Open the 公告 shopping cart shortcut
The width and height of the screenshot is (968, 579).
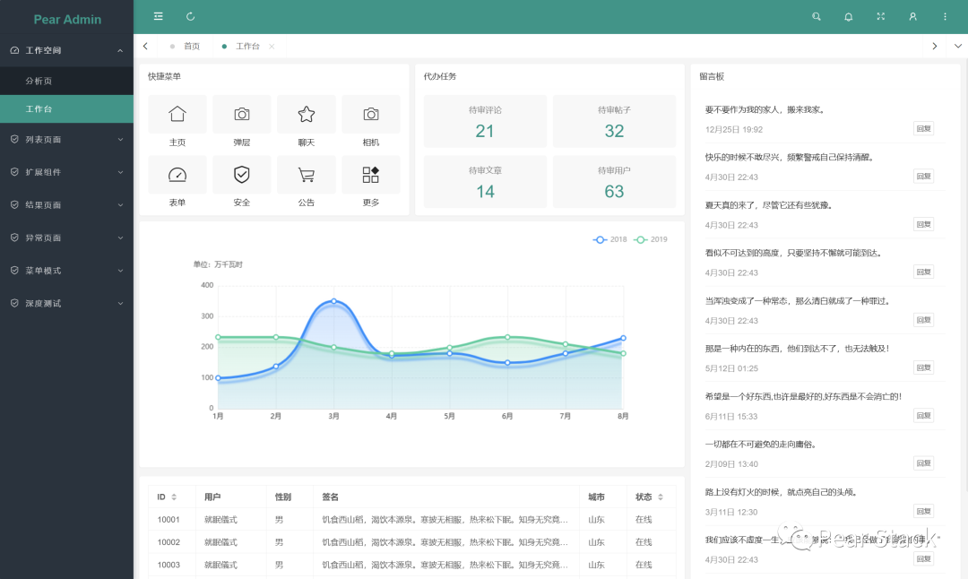tap(307, 176)
